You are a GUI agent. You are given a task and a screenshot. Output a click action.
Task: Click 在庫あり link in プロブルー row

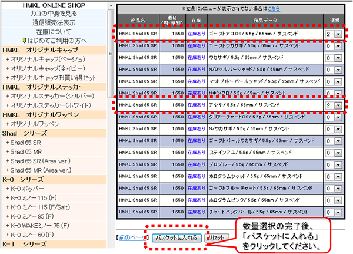point(197,164)
